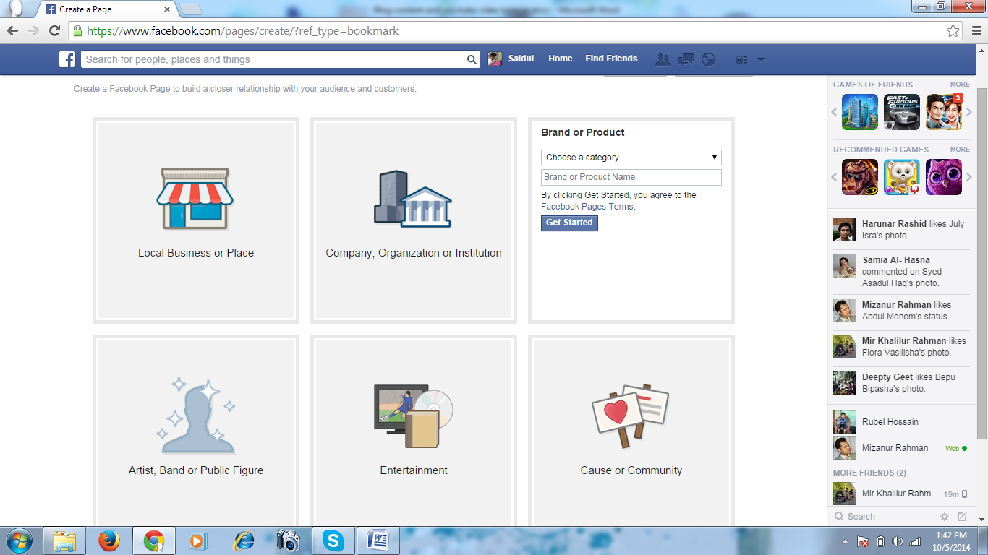This screenshot has height=555, width=988.
Task: Open the account settings caret menu
Action: 761,59
